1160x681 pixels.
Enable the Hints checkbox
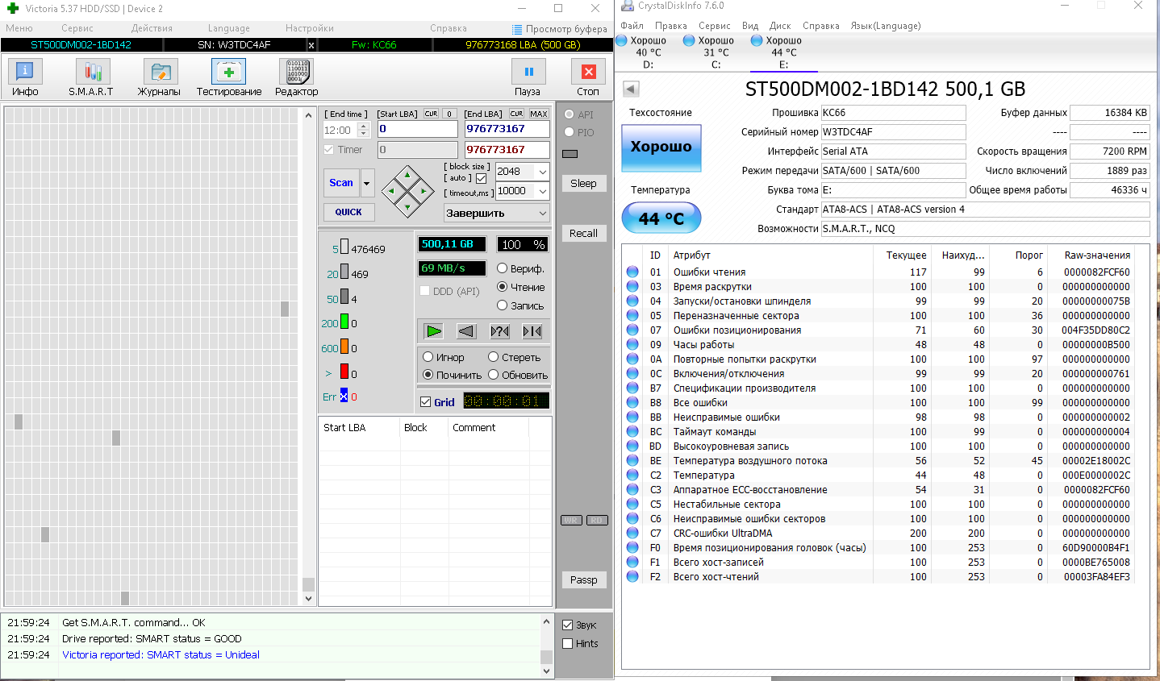568,644
